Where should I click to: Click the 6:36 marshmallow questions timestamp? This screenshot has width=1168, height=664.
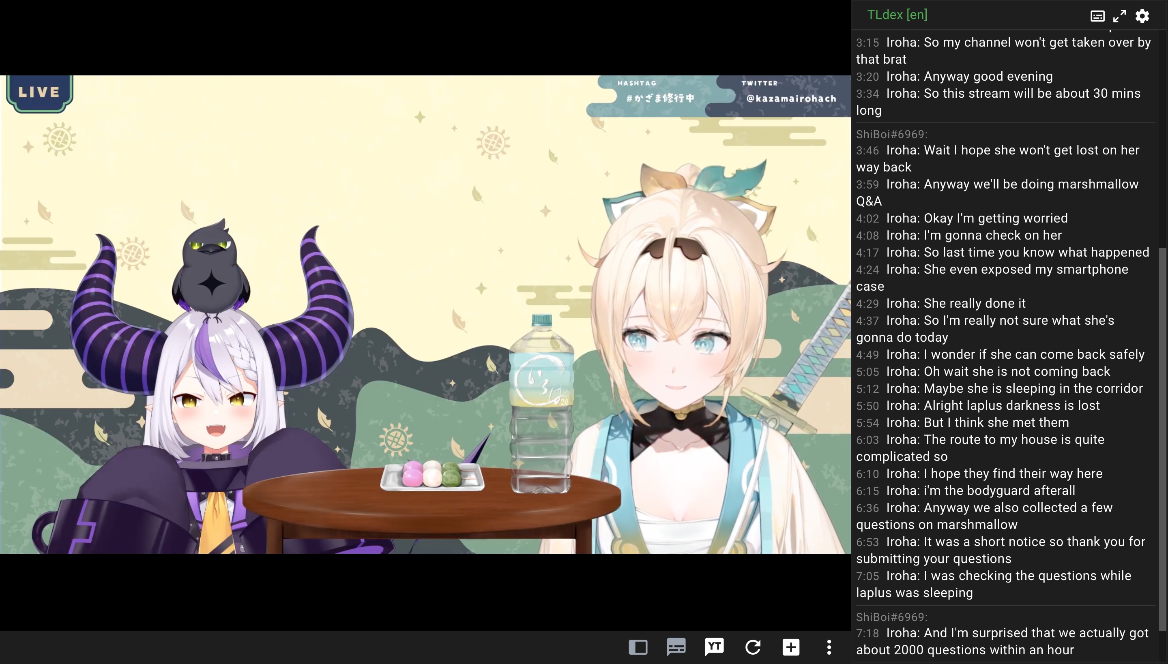click(867, 508)
